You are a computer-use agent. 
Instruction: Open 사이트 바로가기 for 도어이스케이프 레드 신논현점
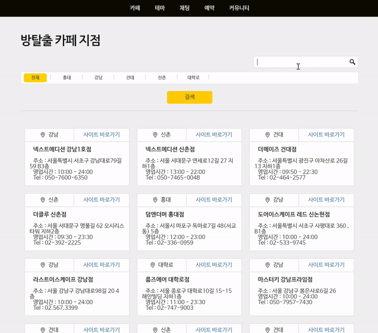pyautogui.click(x=326, y=200)
